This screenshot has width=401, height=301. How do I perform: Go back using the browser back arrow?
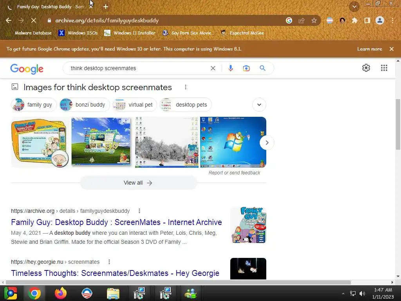9,20
